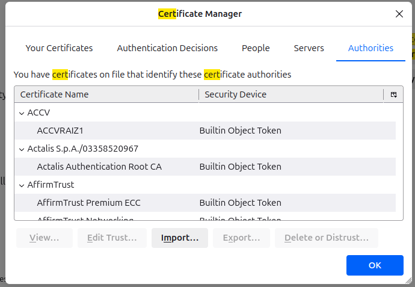415x287 pixels.
Task: Close the Certificate Manager dialog
Action: click(x=399, y=14)
